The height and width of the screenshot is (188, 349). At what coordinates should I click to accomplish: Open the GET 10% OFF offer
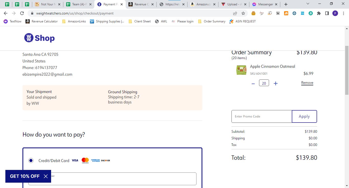coord(25,176)
